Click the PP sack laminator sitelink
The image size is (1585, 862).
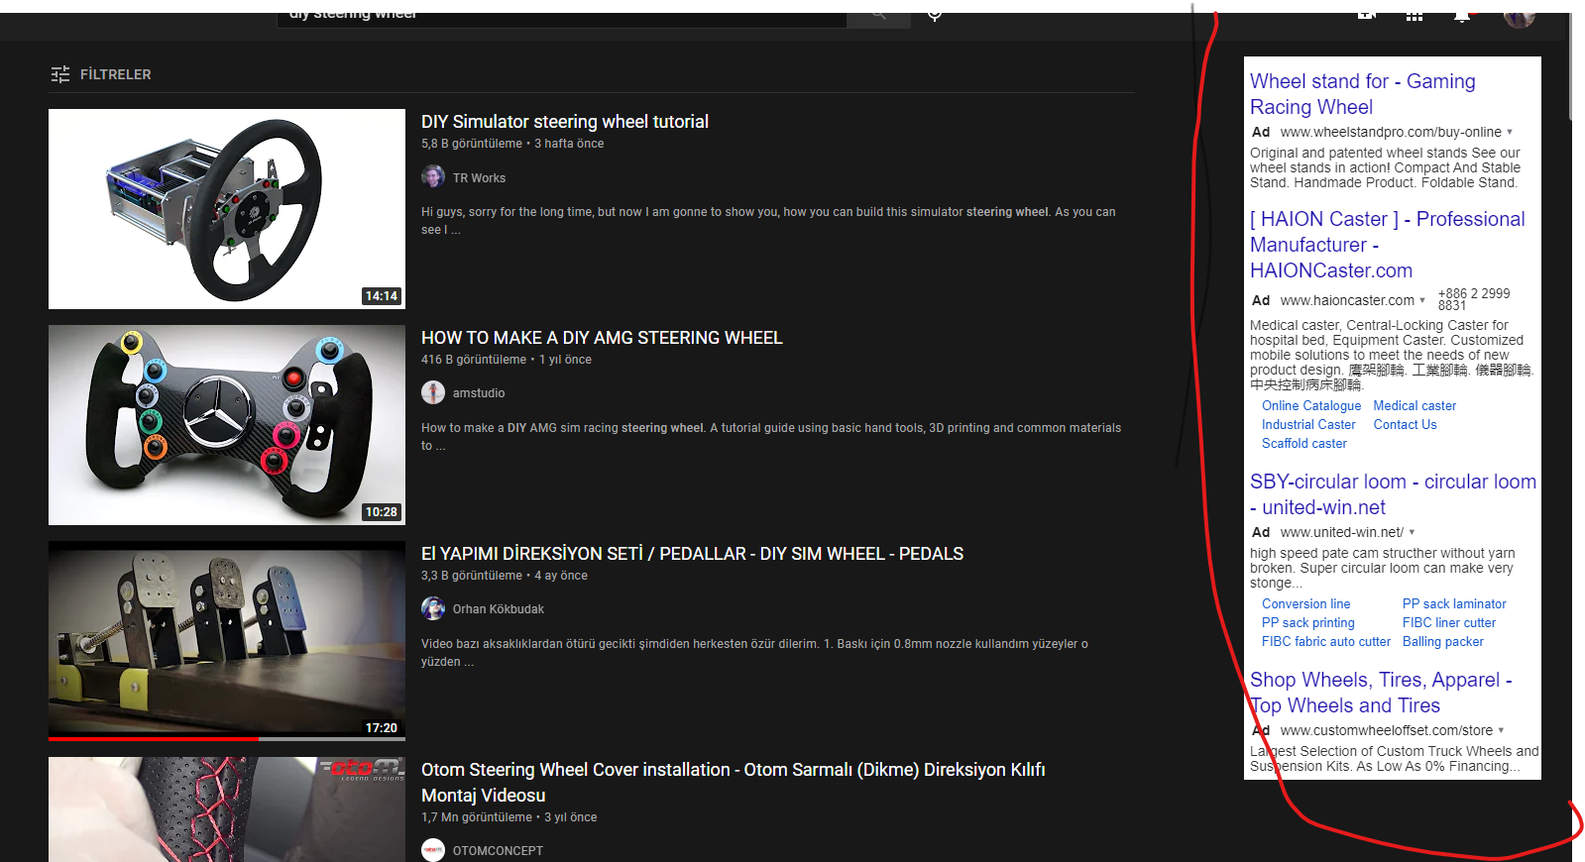tap(1454, 604)
